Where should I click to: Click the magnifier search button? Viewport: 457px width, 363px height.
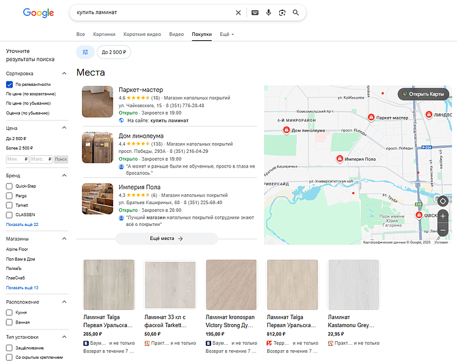coord(296,13)
